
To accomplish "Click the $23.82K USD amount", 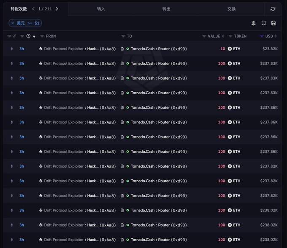I will tap(270, 49).
